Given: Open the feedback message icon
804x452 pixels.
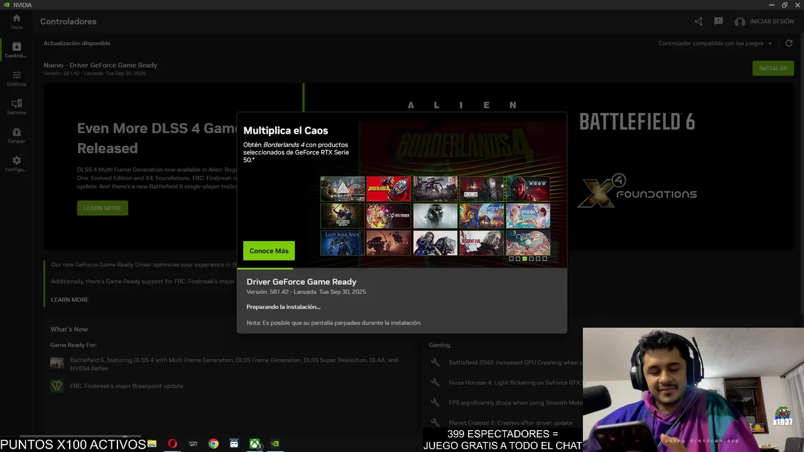Looking at the screenshot, I should [x=719, y=21].
